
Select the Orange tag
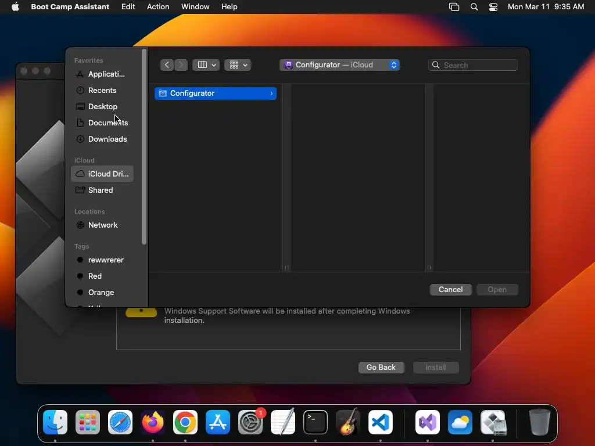[x=102, y=293]
